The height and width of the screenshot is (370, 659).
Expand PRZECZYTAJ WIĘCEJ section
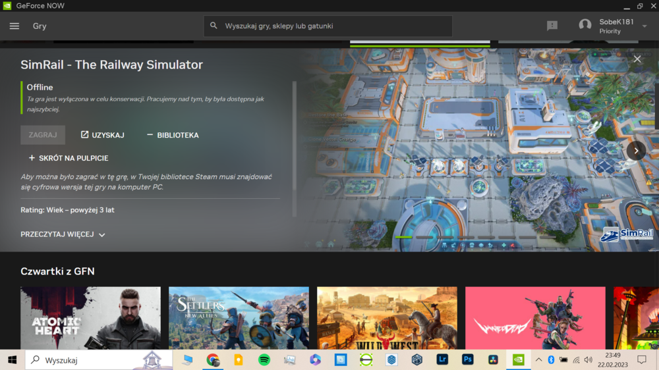click(63, 234)
